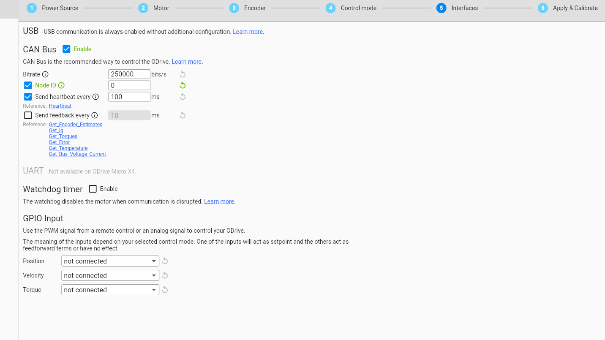Click the heartbeat info icon
Image resolution: width=605 pixels, height=340 pixels.
coord(95,97)
